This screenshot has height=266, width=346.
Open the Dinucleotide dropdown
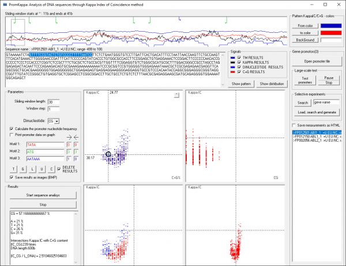(57, 121)
